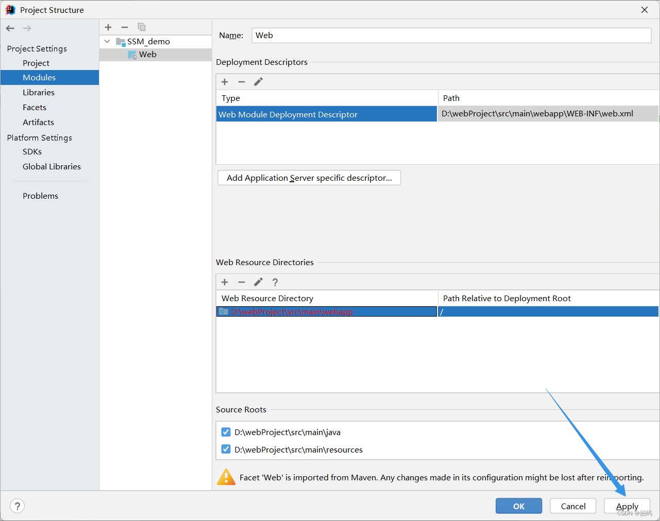
Task: Select Web Module Deployment Descriptor row
Action: click(327, 114)
